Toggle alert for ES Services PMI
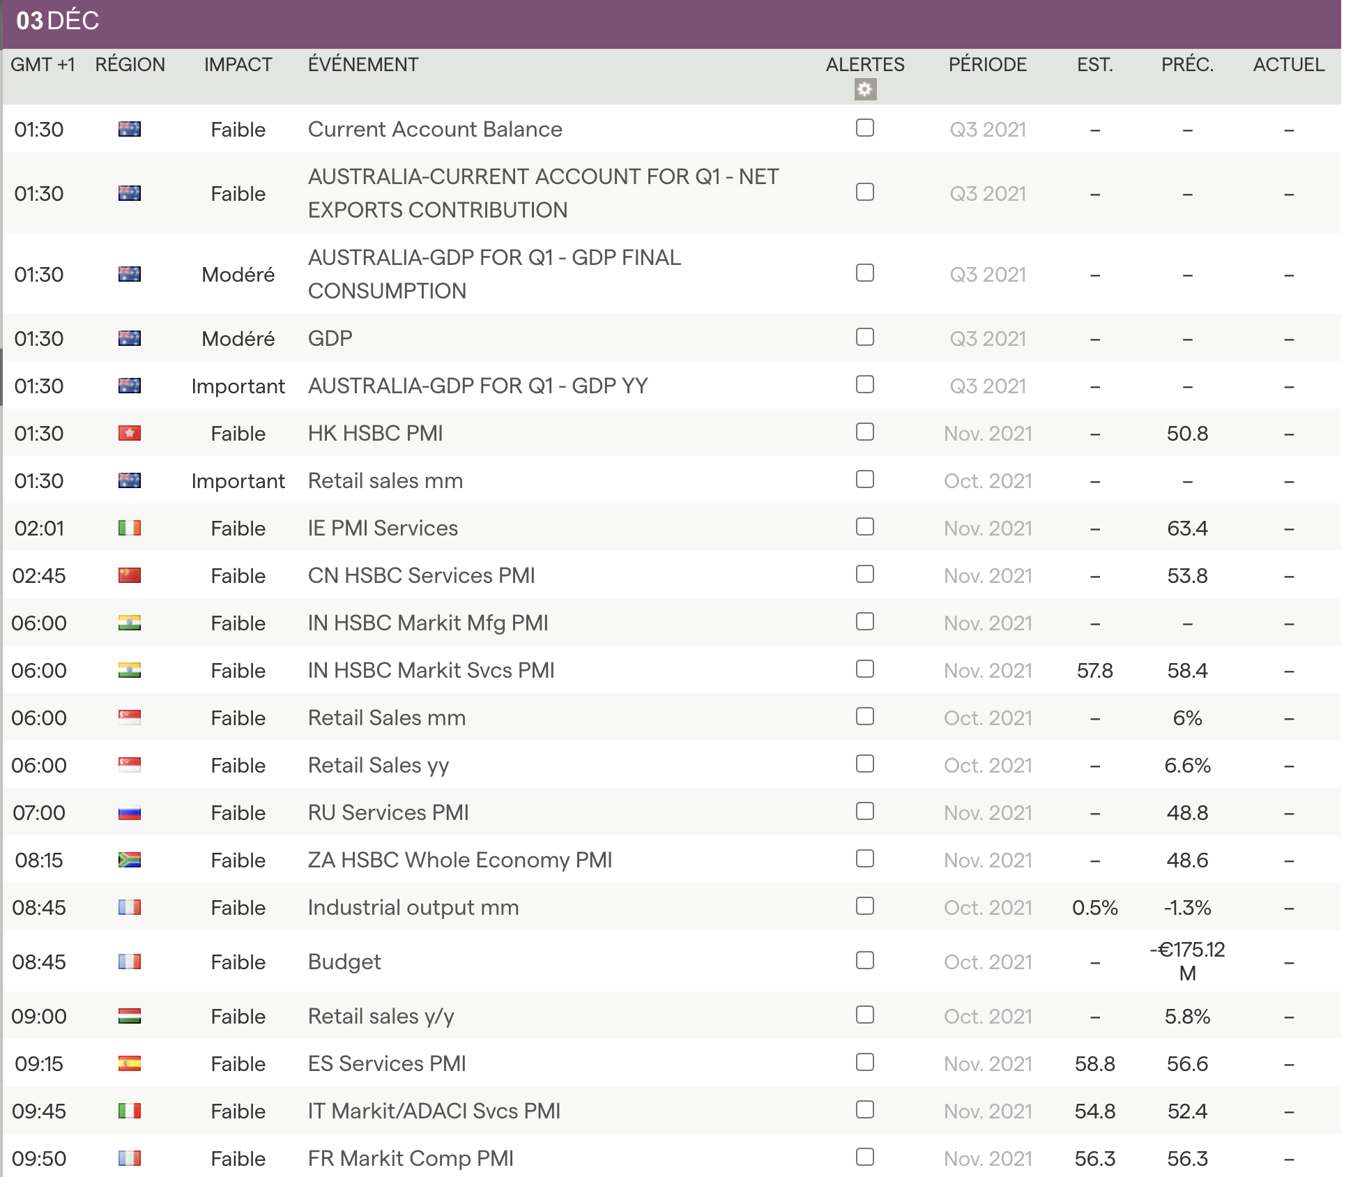The height and width of the screenshot is (1177, 1360). point(865,1062)
